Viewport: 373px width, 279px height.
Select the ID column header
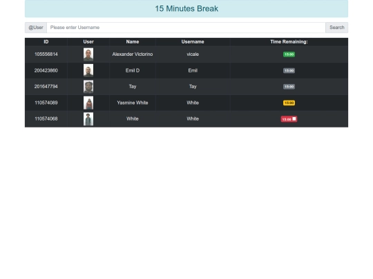tap(46, 42)
